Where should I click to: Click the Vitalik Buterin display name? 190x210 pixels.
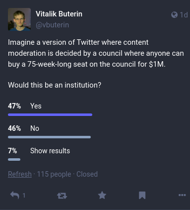(x=59, y=14)
